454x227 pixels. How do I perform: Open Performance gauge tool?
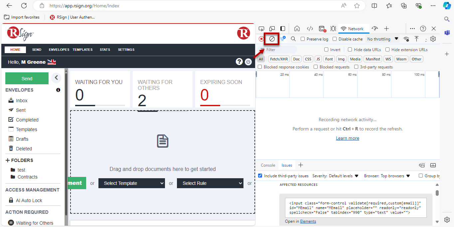coord(375,29)
